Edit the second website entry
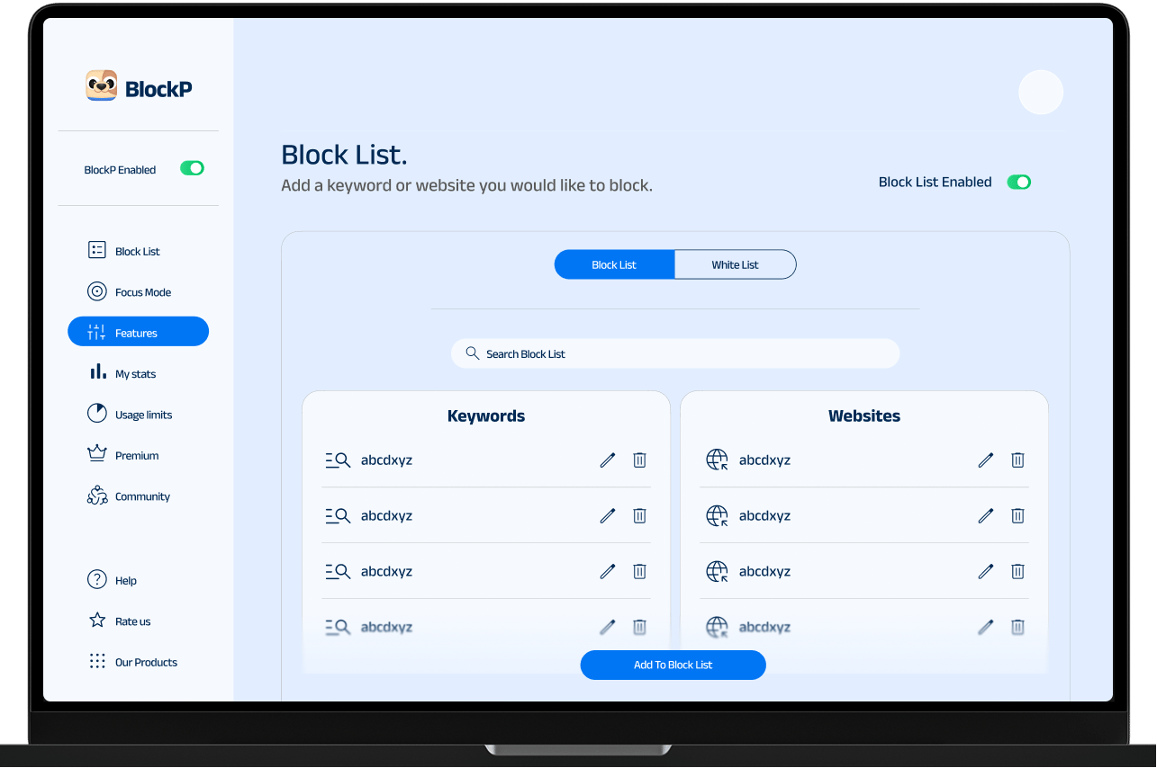Screen dimensions: 1157x768 986,515
